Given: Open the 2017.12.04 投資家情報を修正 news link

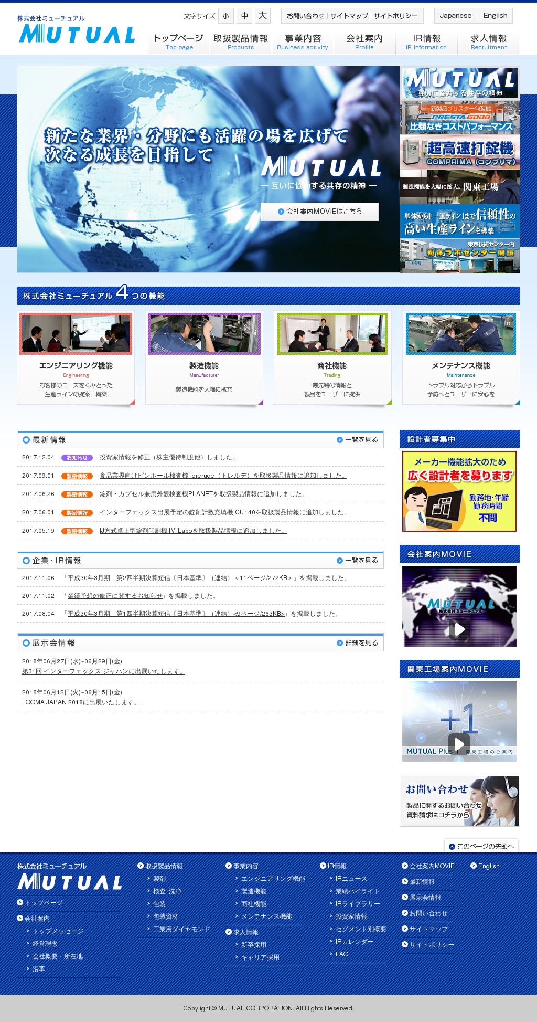Looking at the screenshot, I should (x=169, y=457).
